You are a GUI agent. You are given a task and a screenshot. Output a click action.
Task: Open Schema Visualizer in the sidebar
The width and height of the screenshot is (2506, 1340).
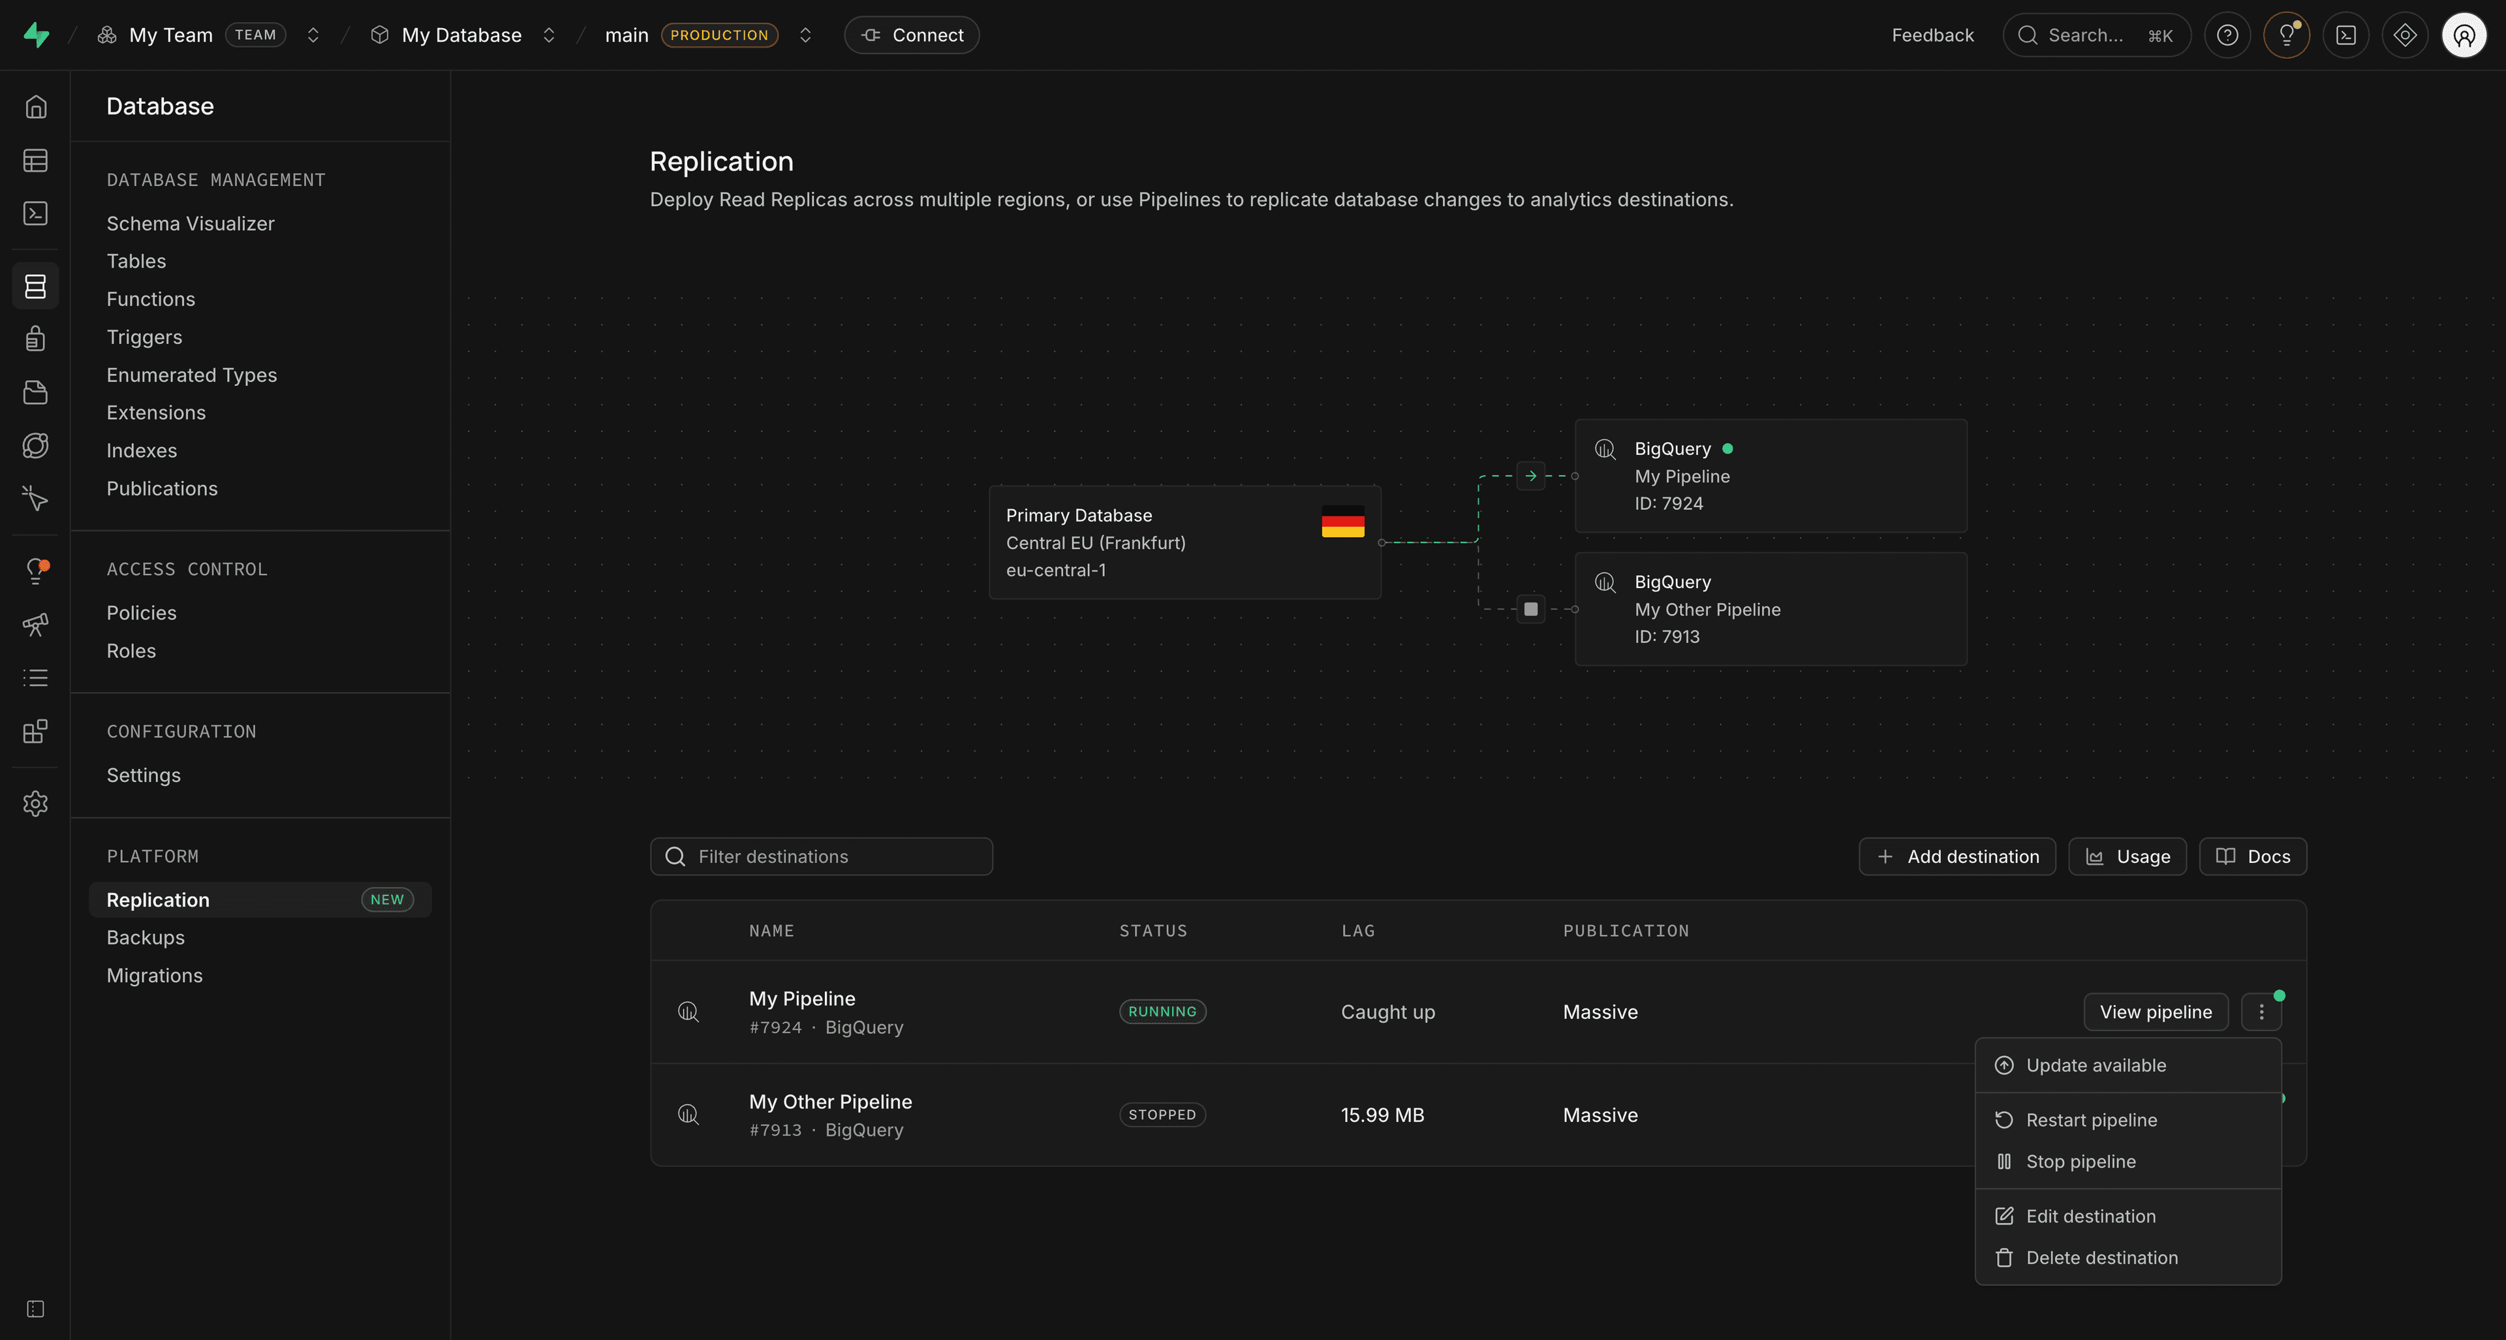coord(191,224)
